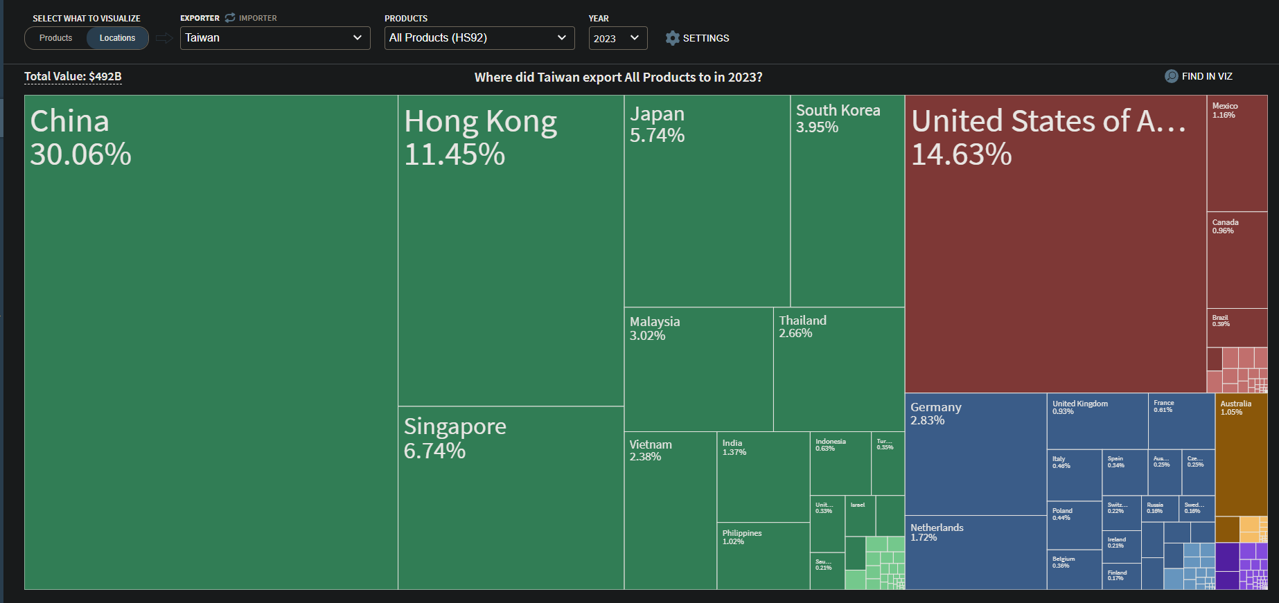Click the Poland 0.44% tile

point(1075,525)
